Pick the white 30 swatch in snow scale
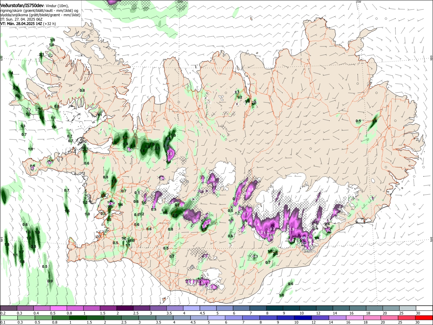 (425, 308)
